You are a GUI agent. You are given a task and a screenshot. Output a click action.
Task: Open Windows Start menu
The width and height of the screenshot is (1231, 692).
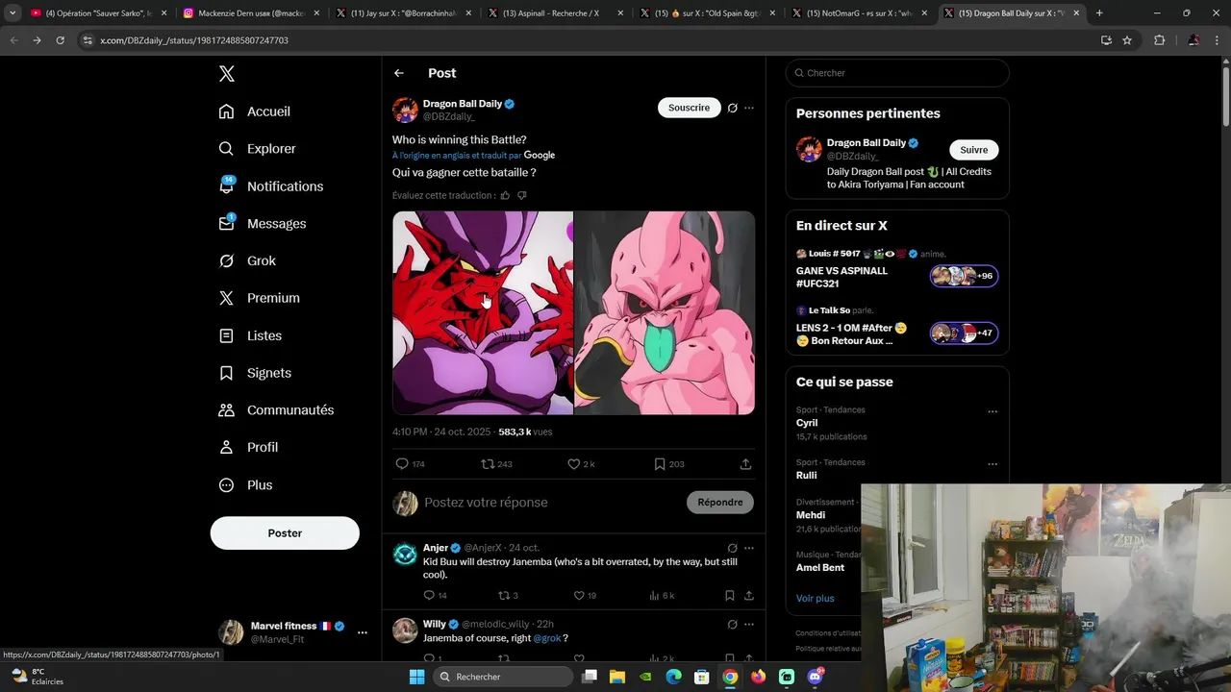point(416,677)
